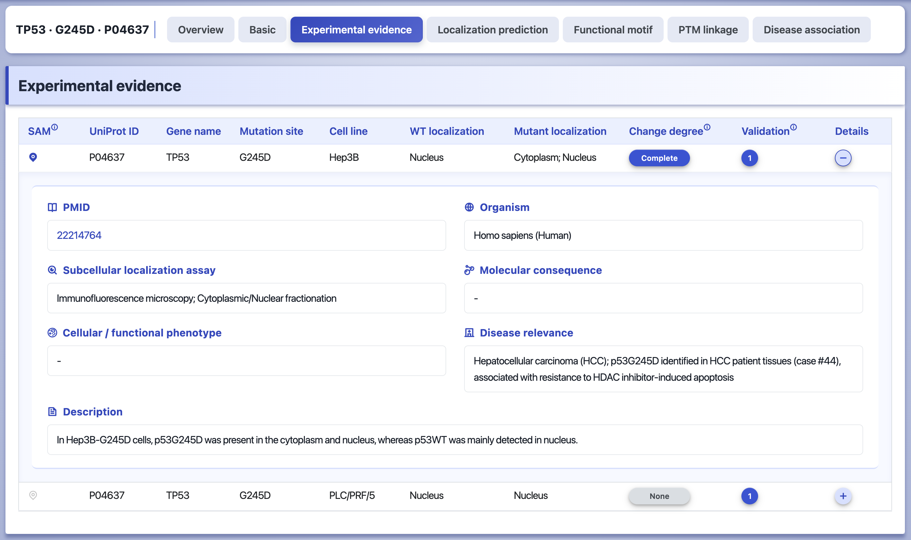Click the 'TP53 · G245D · P04637' page title
911x540 pixels.
83,30
